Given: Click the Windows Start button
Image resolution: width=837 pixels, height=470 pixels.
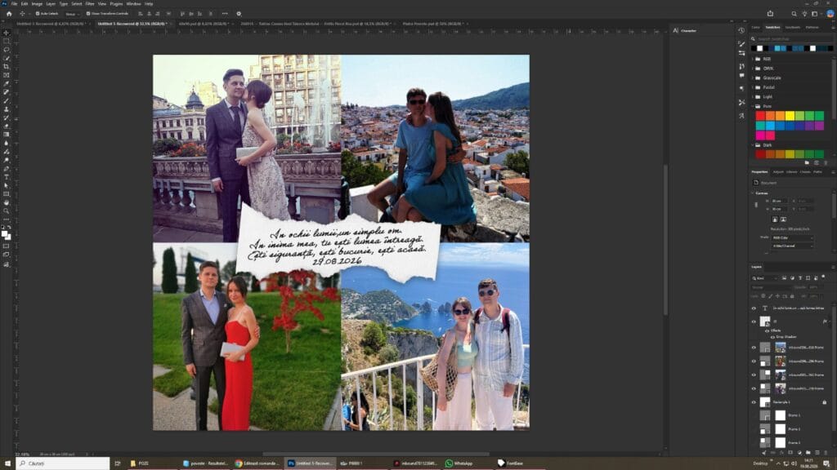Looking at the screenshot, I should point(7,463).
